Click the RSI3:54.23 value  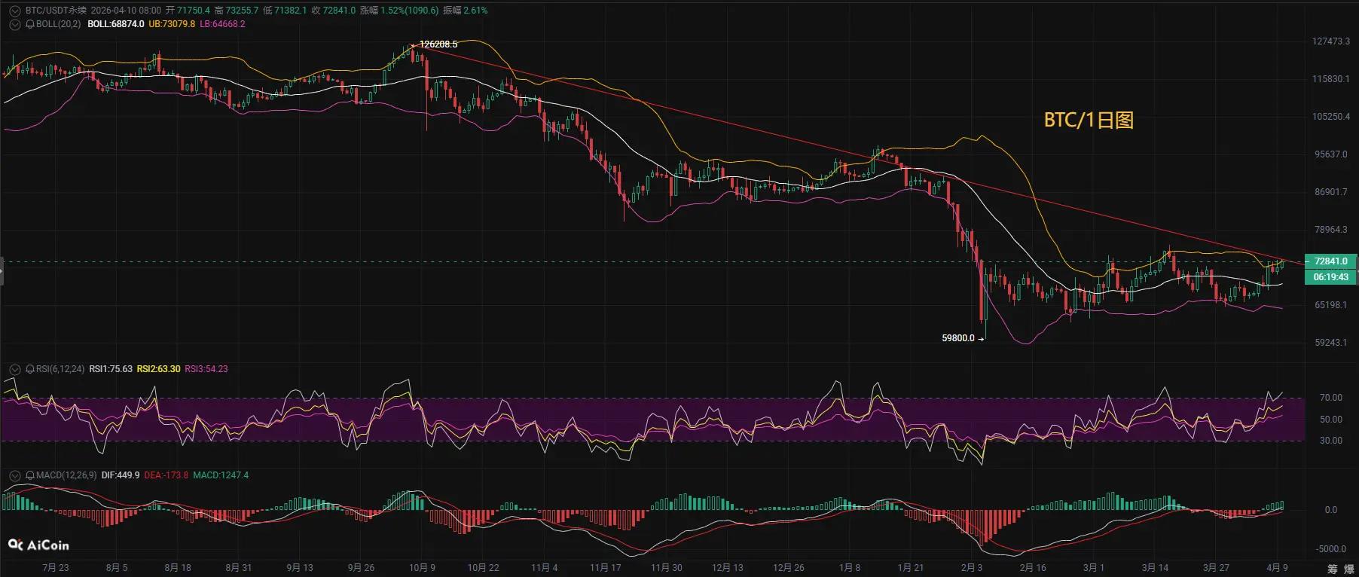206,369
